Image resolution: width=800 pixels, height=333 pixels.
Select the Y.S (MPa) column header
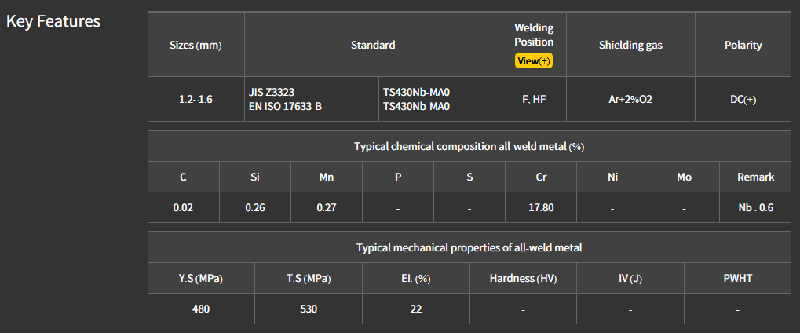point(200,278)
